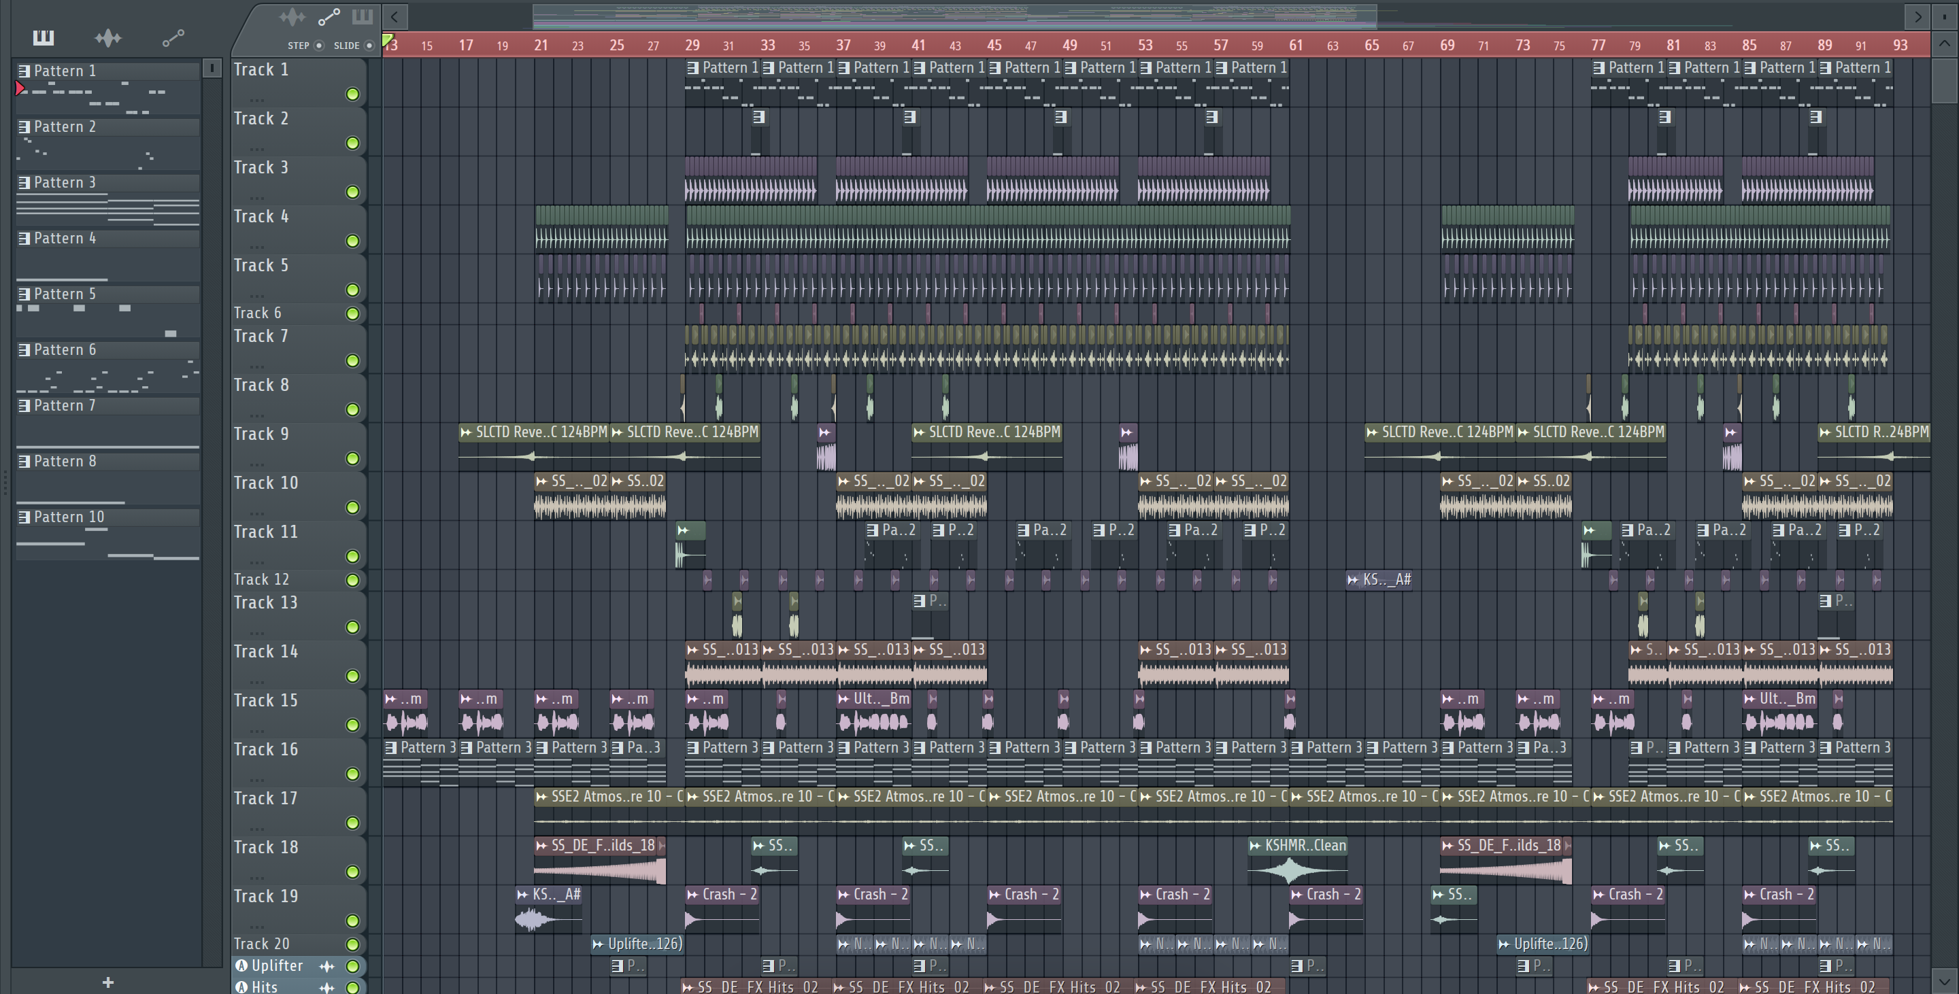Click the Track 7 header
Screen dimensions: 1959x994
pyautogui.click(x=298, y=348)
